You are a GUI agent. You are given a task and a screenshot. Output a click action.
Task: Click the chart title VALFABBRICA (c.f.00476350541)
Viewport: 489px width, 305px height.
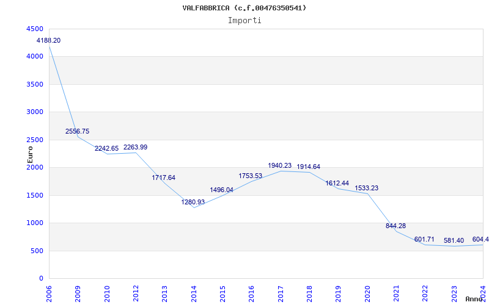244,8
